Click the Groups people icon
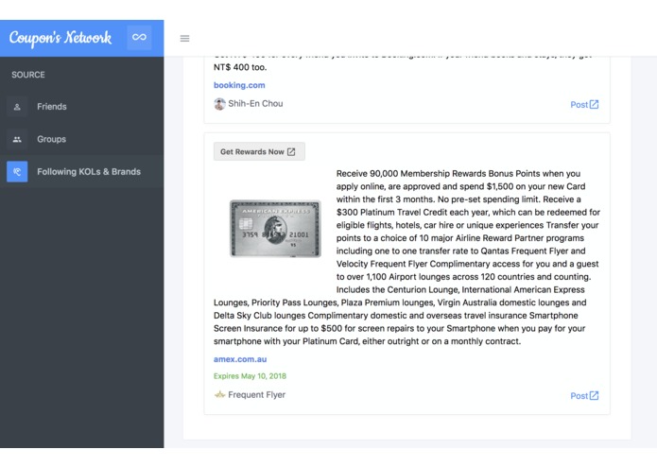Viewport: 657px width, 467px height. (x=17, y=140)
